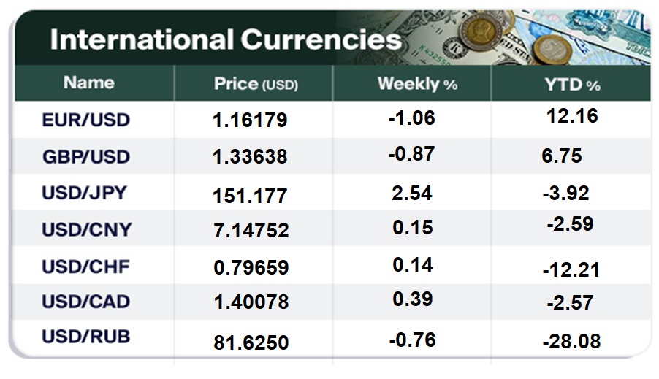Viewport: 659px width, 379px height.
Task: Click the International Currencies title
Action: (225, 39)
